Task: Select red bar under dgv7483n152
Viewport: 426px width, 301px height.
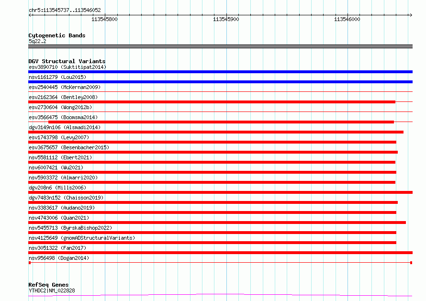Action: coord(213,202)
